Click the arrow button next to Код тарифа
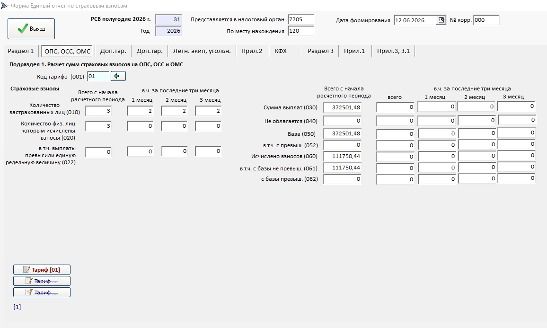The image size is (547, 328). [x=118, y=76]
